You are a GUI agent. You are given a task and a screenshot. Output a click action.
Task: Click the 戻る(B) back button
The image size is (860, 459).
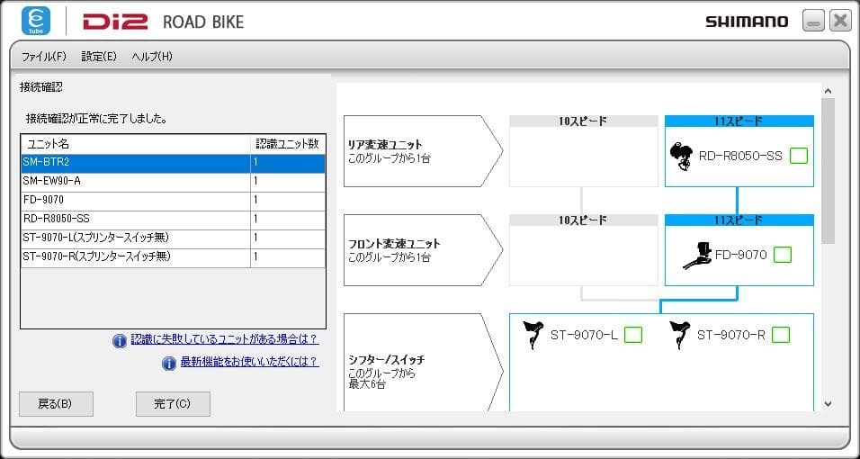tap(56, 404)
